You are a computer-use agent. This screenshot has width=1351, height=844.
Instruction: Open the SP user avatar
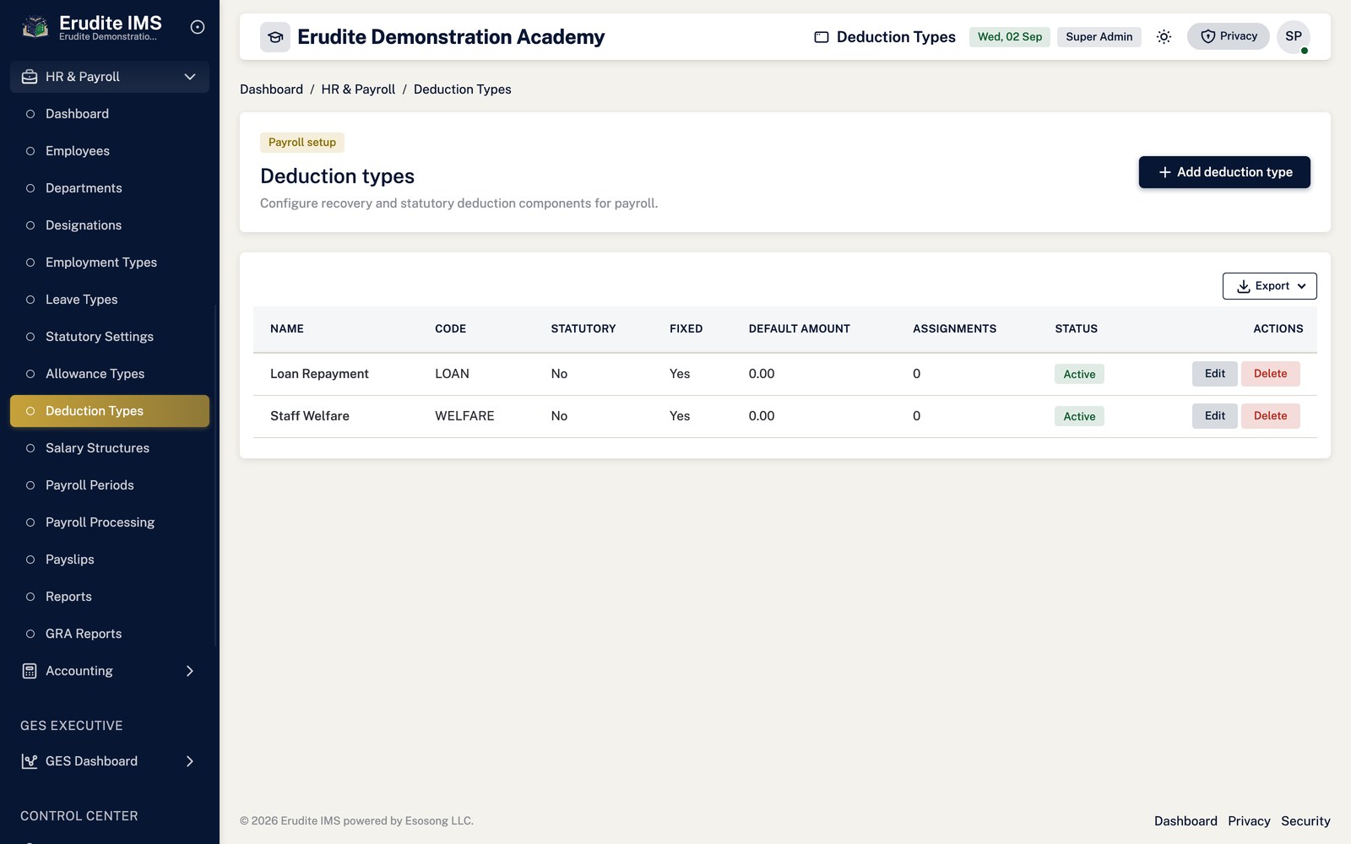click(1293, 36)
